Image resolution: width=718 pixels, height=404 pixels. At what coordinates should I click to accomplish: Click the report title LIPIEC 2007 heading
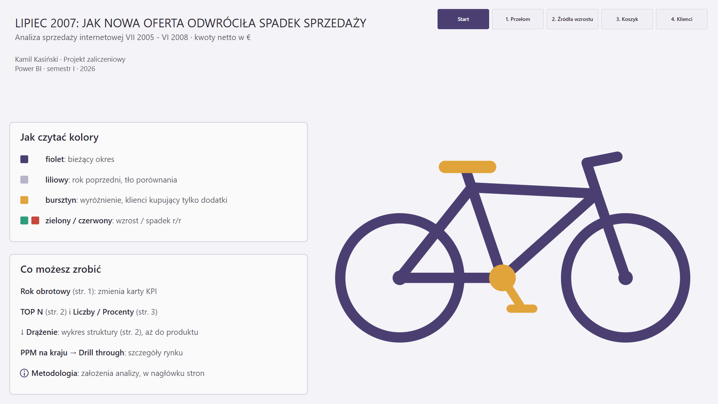191,23
